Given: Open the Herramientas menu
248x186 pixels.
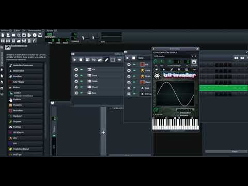Looking at the screenshot, I should pos(36,30).
